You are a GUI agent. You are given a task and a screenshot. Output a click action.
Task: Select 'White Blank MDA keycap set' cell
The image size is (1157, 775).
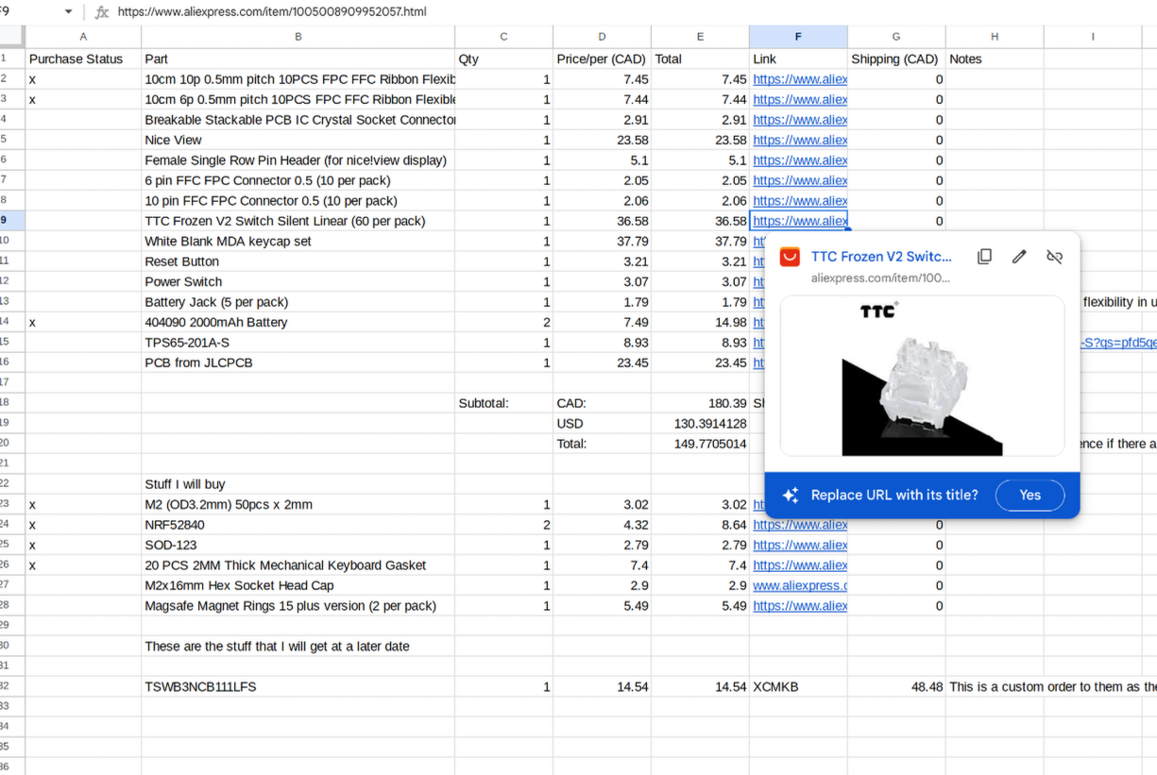298,241
